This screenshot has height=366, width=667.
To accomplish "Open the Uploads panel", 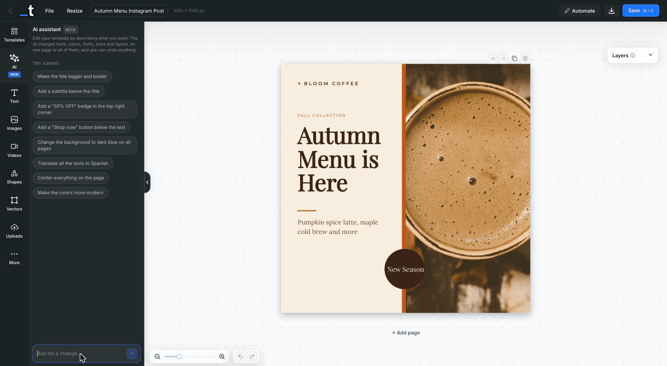I will pos(14,231).
